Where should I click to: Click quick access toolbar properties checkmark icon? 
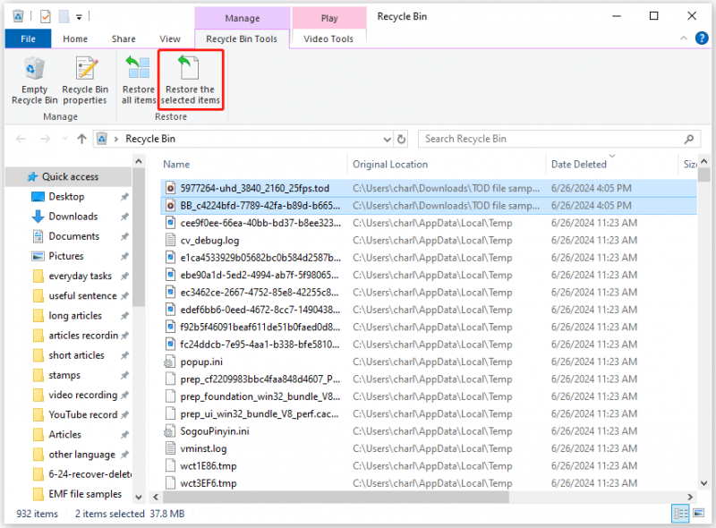tap(46, 17)
